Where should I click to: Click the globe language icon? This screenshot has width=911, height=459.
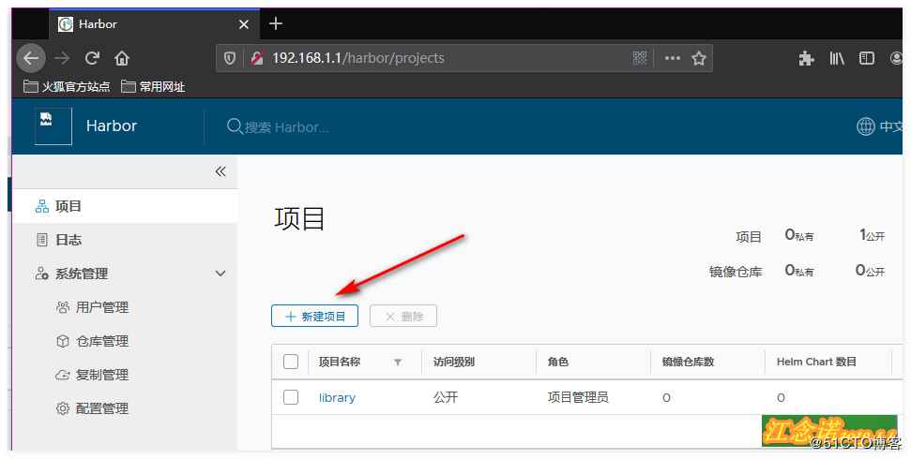[x=865, y=126]
